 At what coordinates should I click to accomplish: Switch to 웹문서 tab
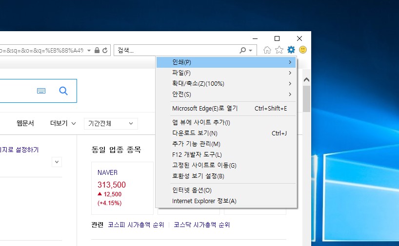(x=25, y=123)
